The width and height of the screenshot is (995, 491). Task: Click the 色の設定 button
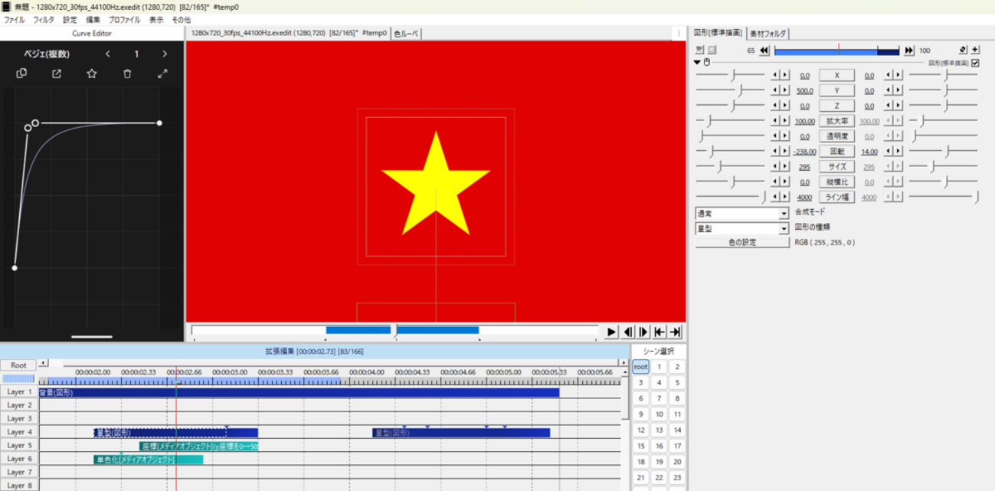pos(741,243)
